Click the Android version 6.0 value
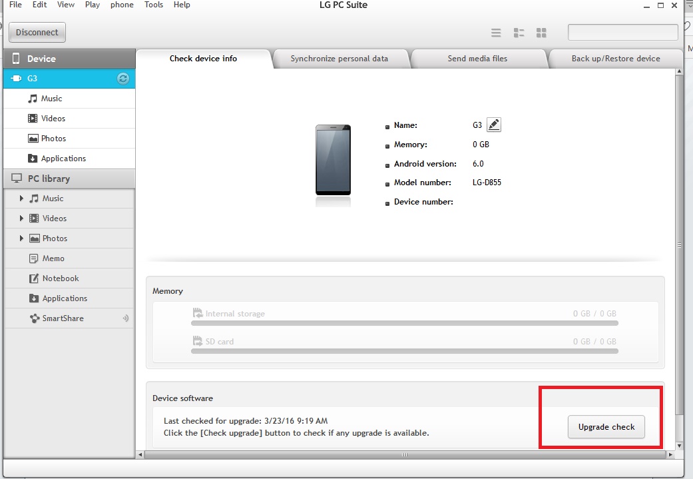The width and height of the screenshot is (693, 479). point(478,164)
